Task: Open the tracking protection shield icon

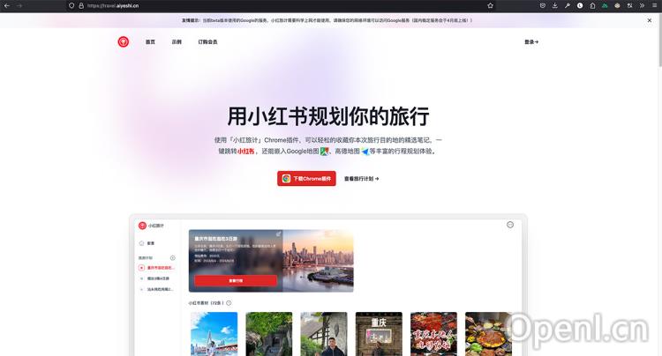Action: (x=71, y=6)
